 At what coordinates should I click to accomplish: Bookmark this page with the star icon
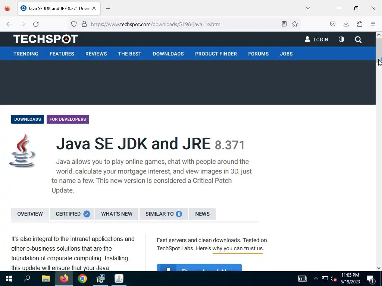coord(295,24)
